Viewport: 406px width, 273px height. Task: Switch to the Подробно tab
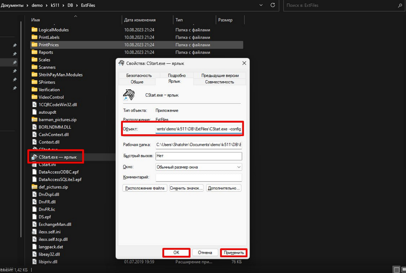point(177,76)
